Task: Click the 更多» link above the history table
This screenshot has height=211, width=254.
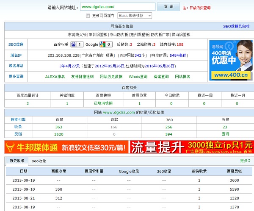Action: [x=245, y=161]
